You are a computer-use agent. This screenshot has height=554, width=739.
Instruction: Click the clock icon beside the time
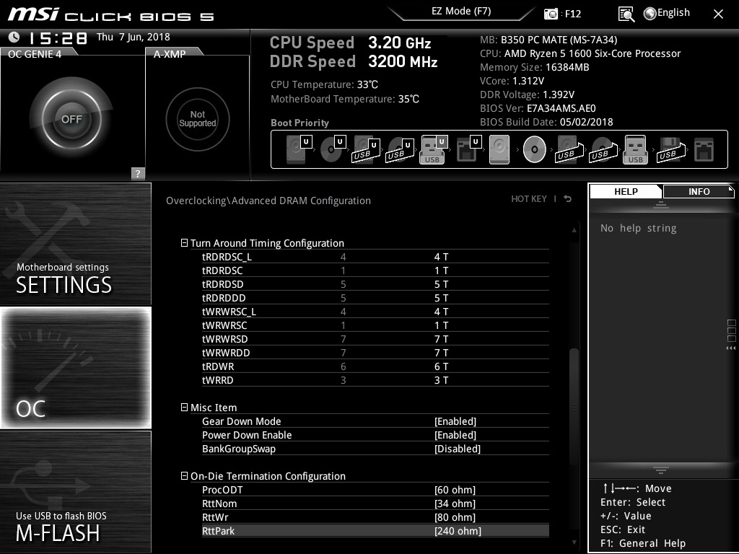click(x=14, y=38)
